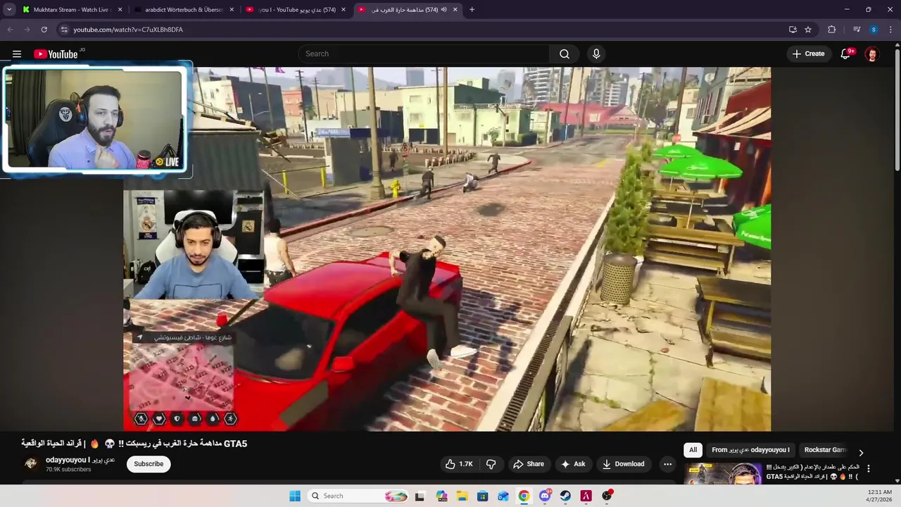Switch to the arabdict Wörterbuch tab
This screenshot has height=507, width=901.
(x=183, y=10)
